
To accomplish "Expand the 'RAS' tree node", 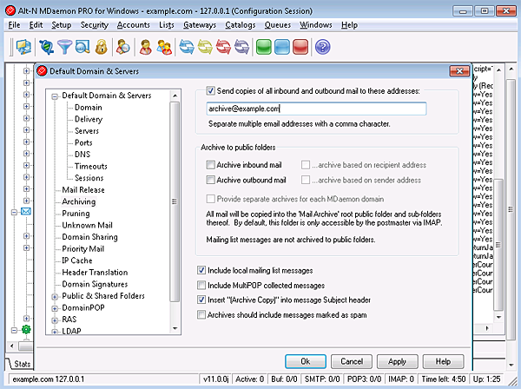I will pos(55,320).
